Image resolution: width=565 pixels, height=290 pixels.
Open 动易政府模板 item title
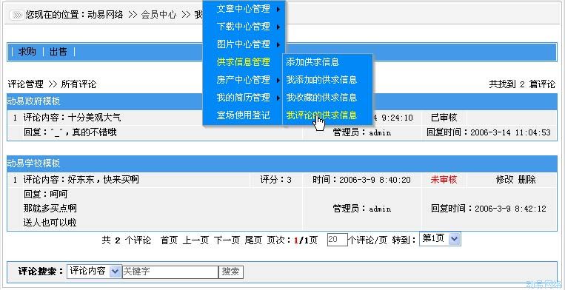click(33, 101)
